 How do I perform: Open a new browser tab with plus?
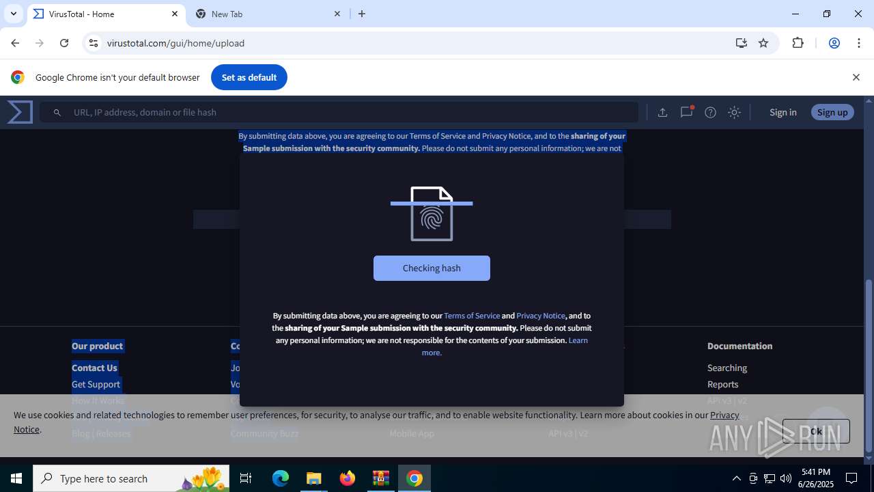pyautogui.click(x=362, y=14)
